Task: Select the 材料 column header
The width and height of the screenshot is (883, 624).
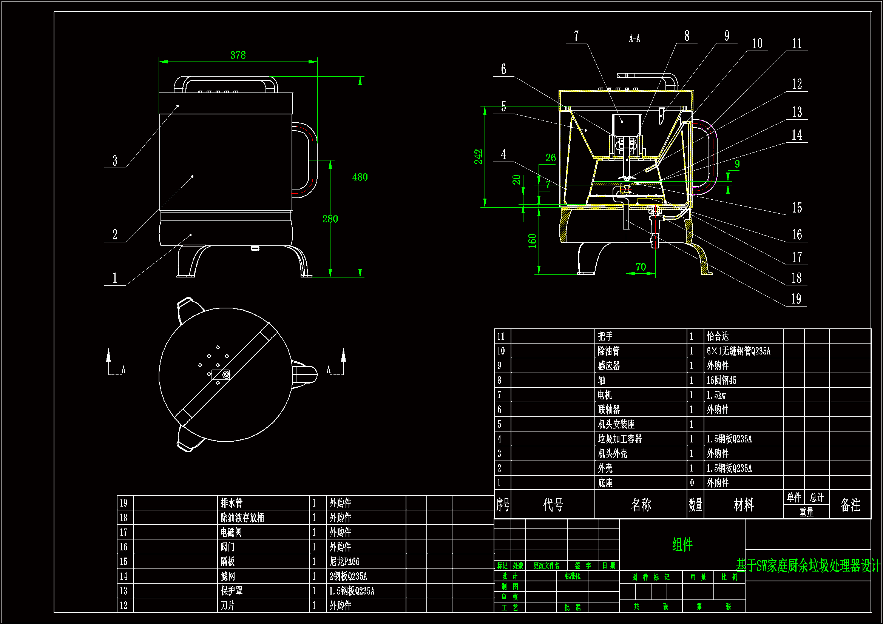Action: 743,505
